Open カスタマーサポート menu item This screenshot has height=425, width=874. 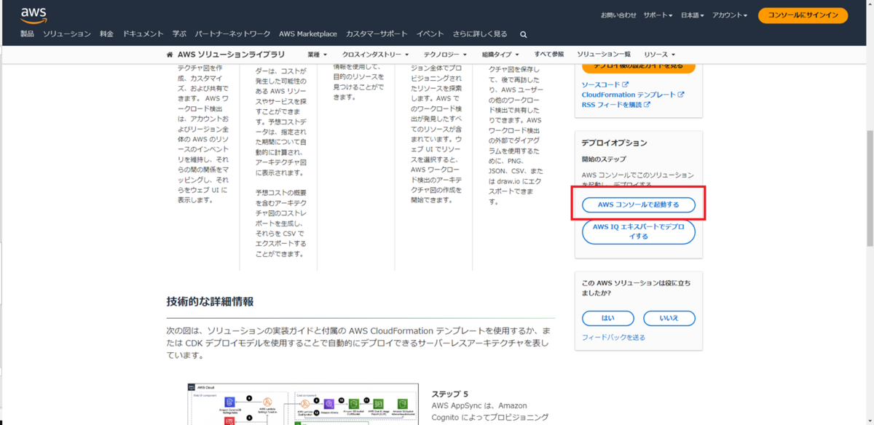click(377, 34)
